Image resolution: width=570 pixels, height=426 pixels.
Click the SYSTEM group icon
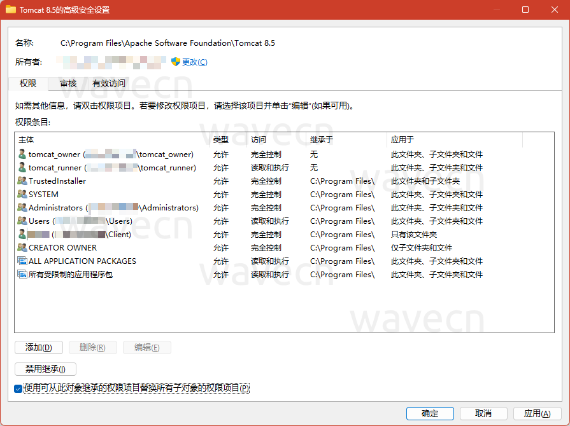pos(22,194)
